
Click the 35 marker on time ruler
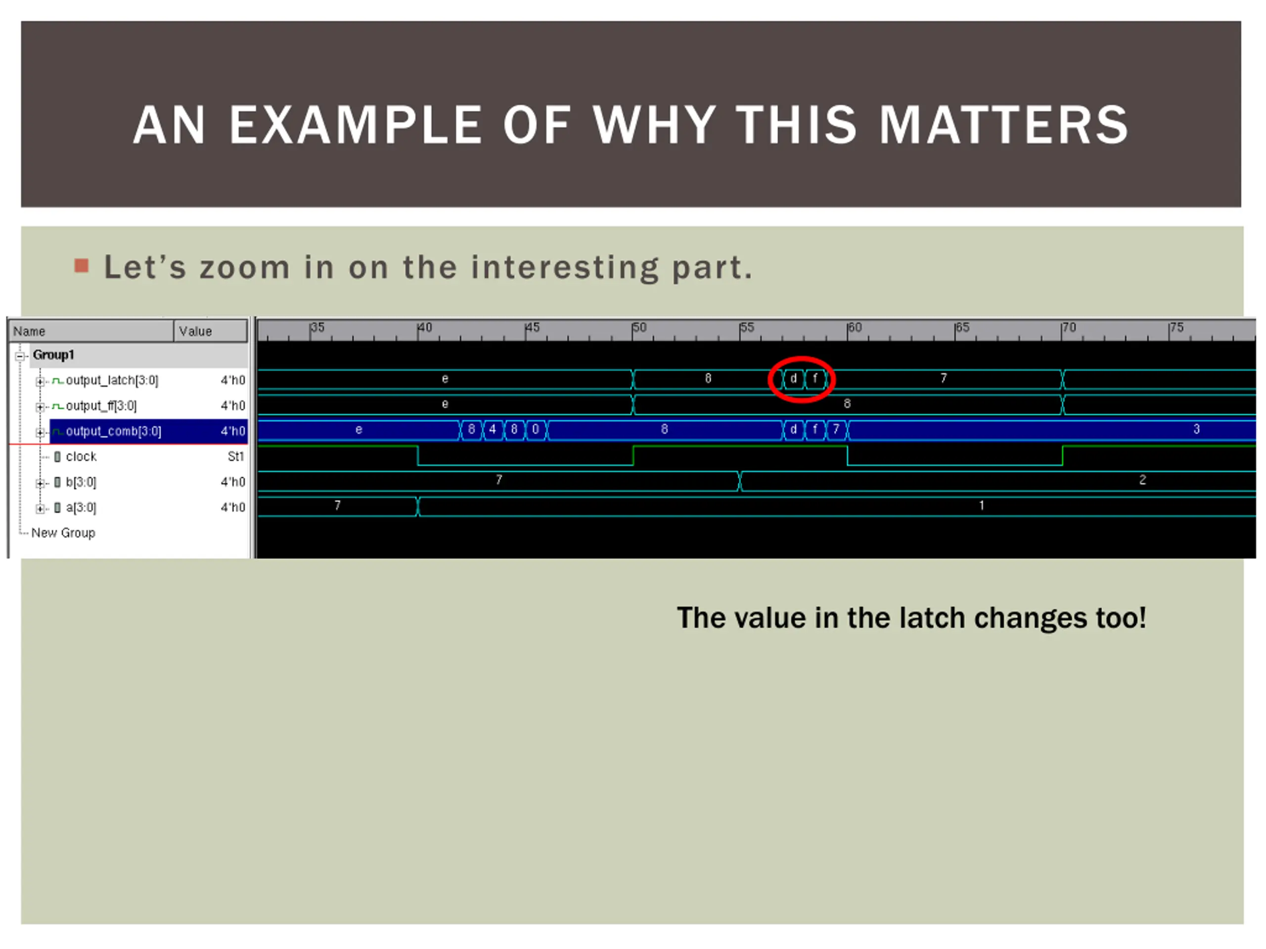coord(317,328)
